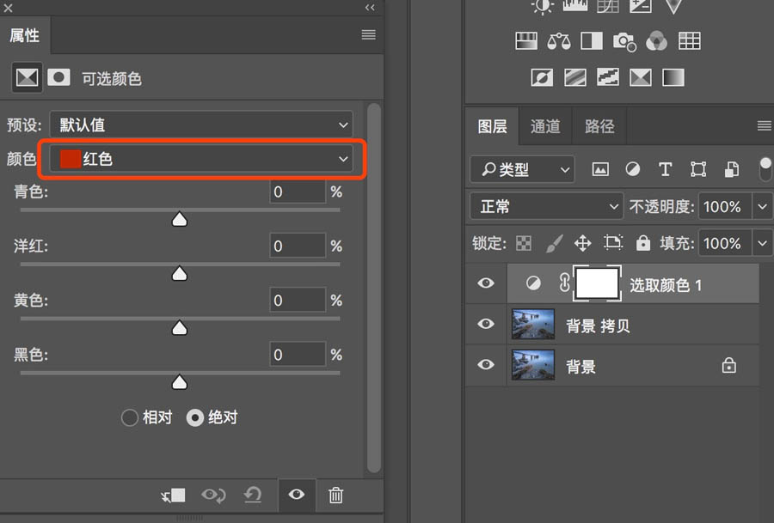The width and height of the screenshot is (774, 523).
Task: Toggle layer filtering switch on or off
Action: pyautogui.click(x=765, y=169)
